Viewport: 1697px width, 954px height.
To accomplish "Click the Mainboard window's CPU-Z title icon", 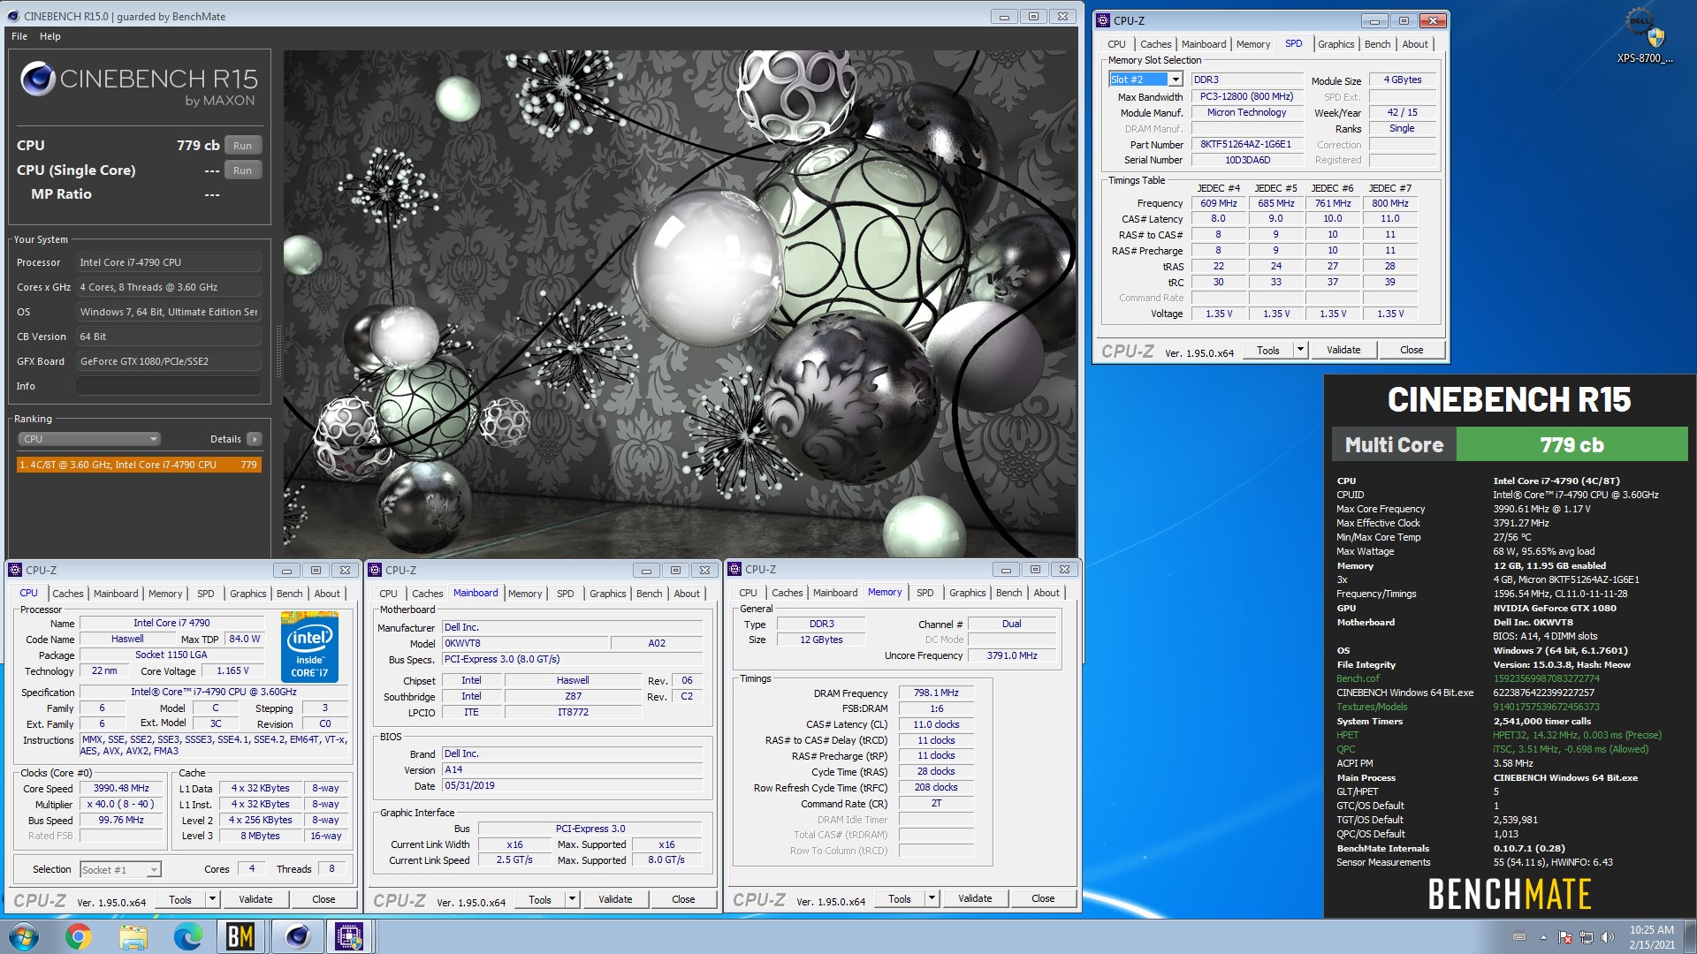I will coord(375,570).
